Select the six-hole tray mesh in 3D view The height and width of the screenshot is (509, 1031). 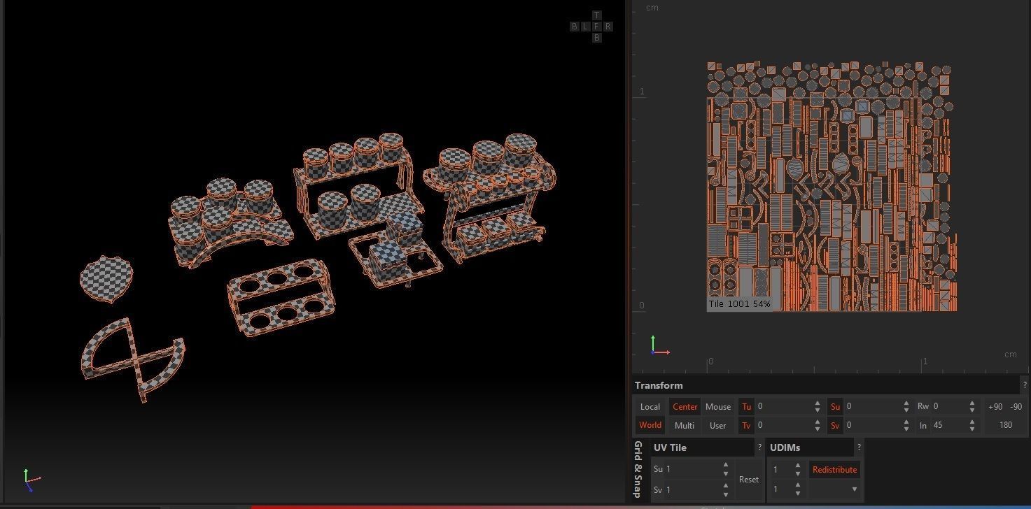tap(281, 298)
